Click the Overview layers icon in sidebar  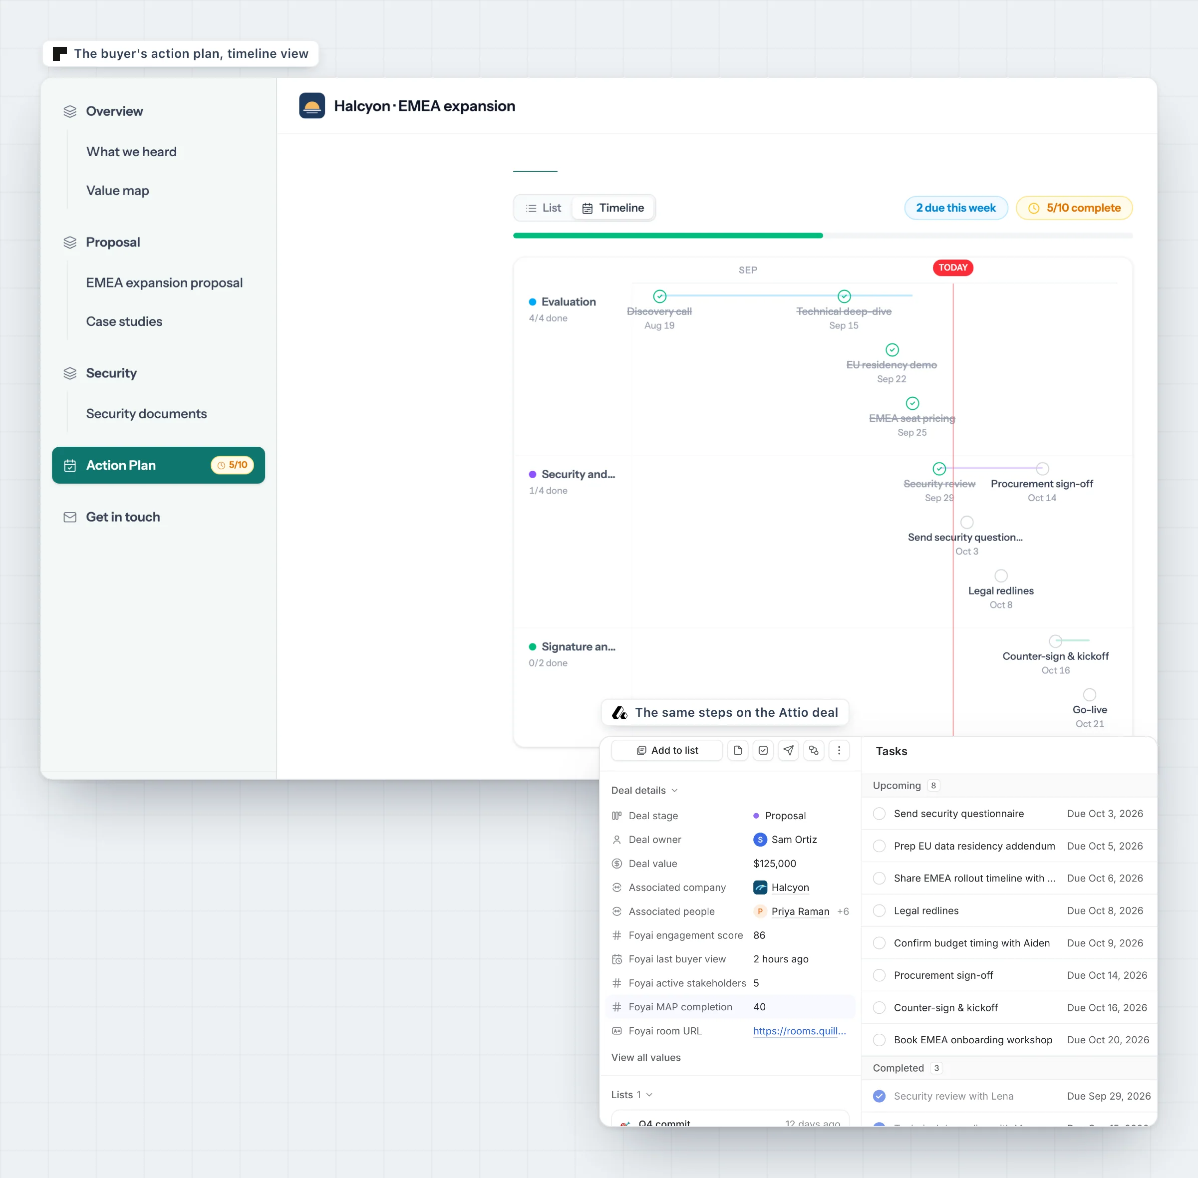(70, 111)
